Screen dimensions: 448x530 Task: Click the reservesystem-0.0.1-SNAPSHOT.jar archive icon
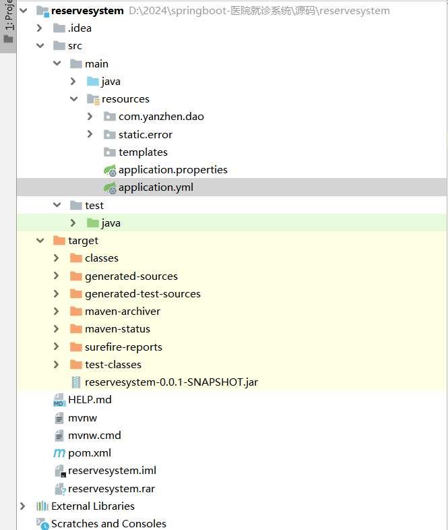click(x=76, y=382)
